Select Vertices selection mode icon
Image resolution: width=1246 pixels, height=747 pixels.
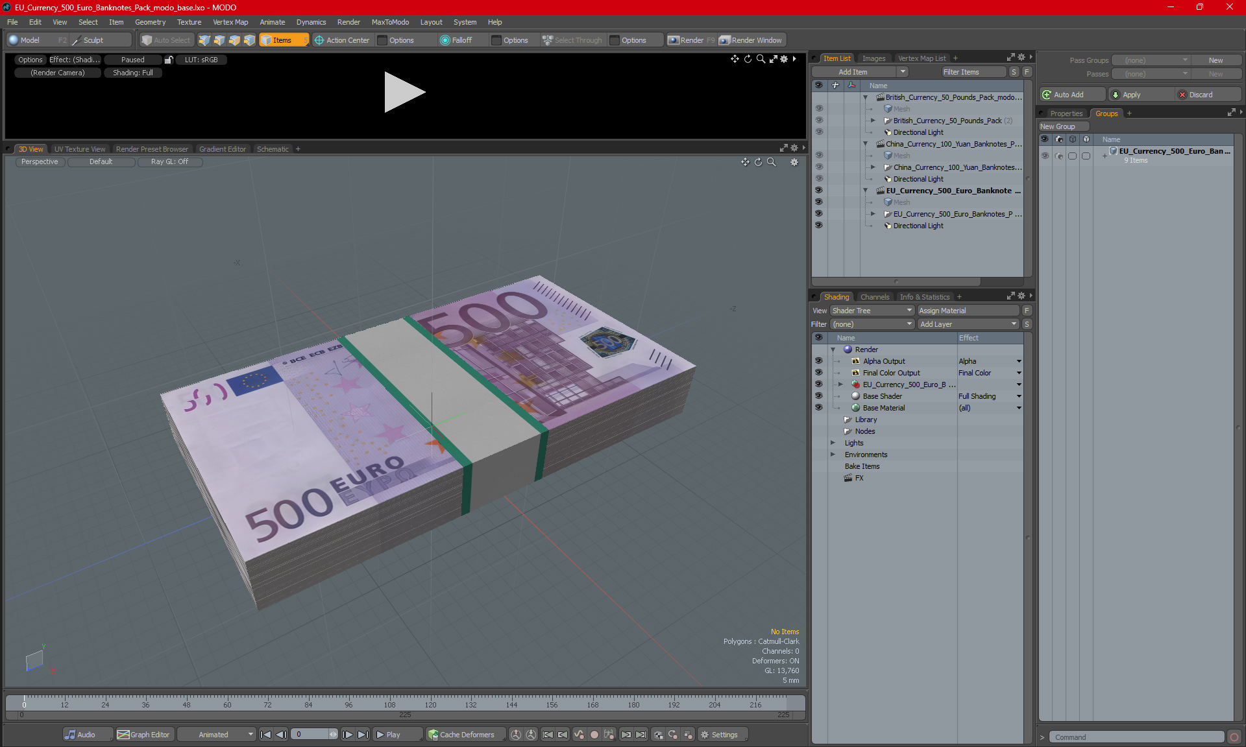click(204, 40)
